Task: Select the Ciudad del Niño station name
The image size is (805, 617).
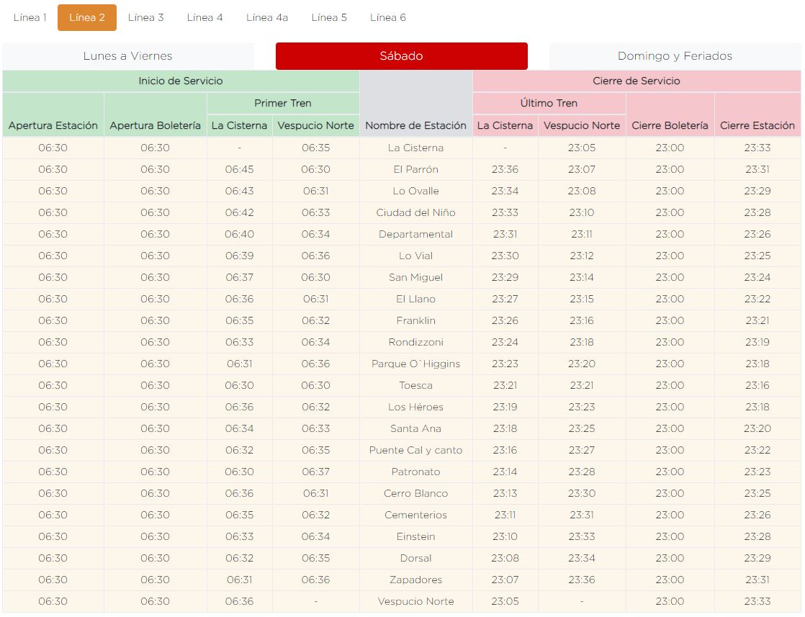Action: 416,212
